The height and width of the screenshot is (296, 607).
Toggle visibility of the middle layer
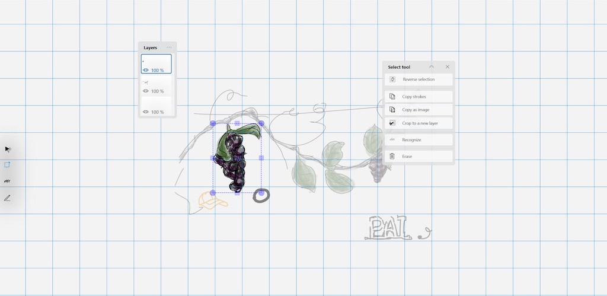(x=146, y=91)
